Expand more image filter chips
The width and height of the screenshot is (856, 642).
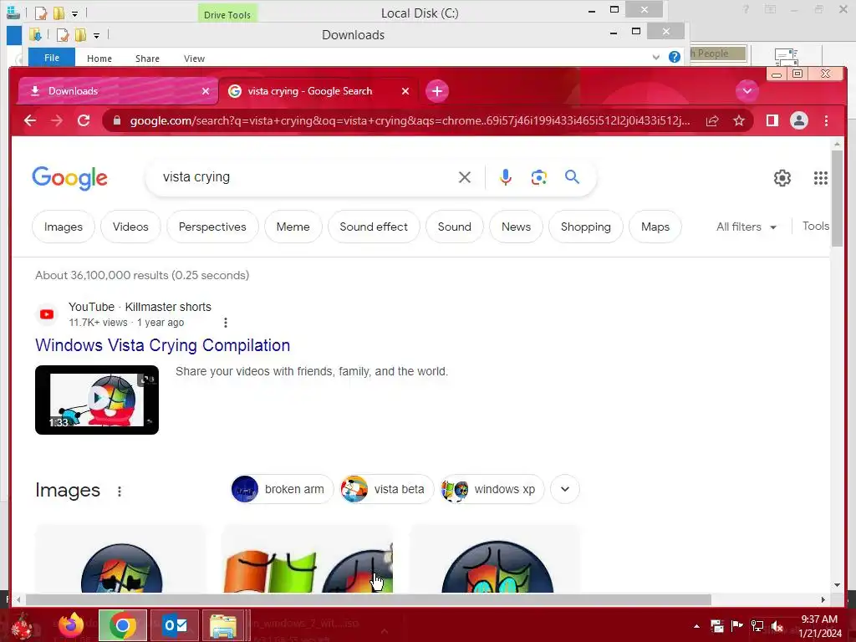click(565, 489)
